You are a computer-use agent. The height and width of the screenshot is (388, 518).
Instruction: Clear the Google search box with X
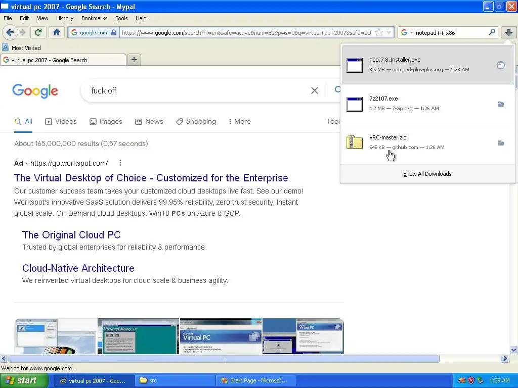315,90
